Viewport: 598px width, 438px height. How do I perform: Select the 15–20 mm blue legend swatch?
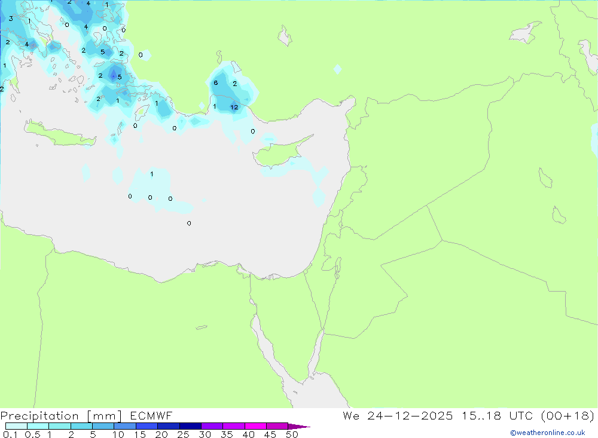[147, 426]
